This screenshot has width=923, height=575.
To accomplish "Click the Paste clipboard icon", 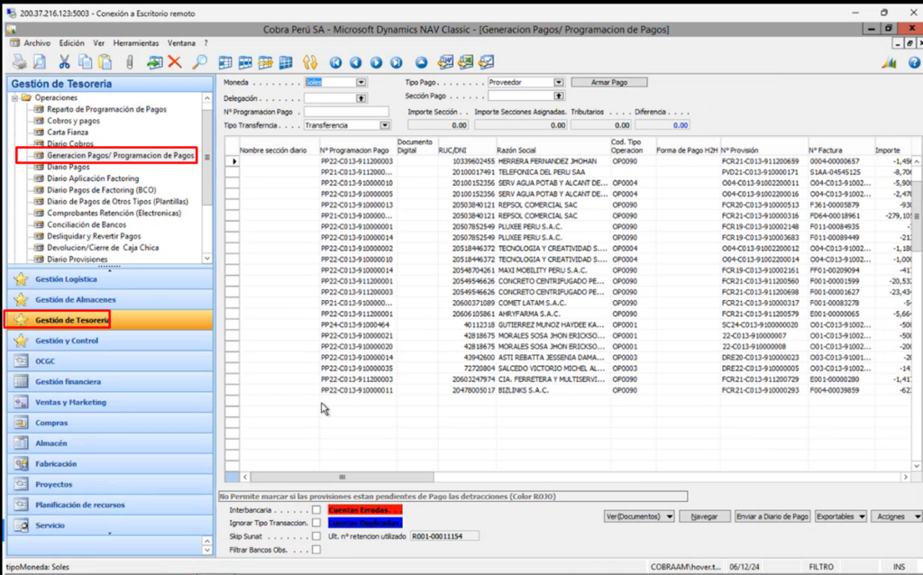I will click(105, 62).
